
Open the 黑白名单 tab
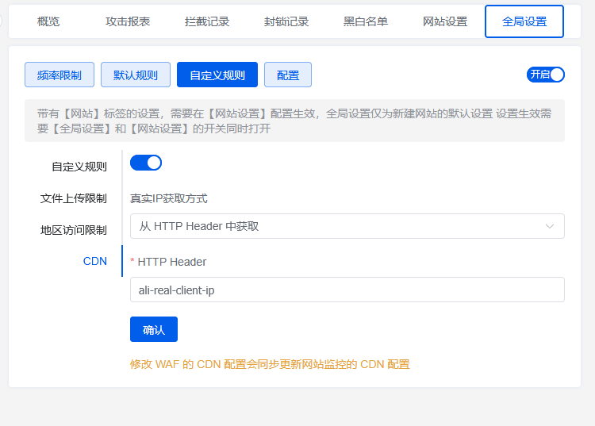coord(366,21)
